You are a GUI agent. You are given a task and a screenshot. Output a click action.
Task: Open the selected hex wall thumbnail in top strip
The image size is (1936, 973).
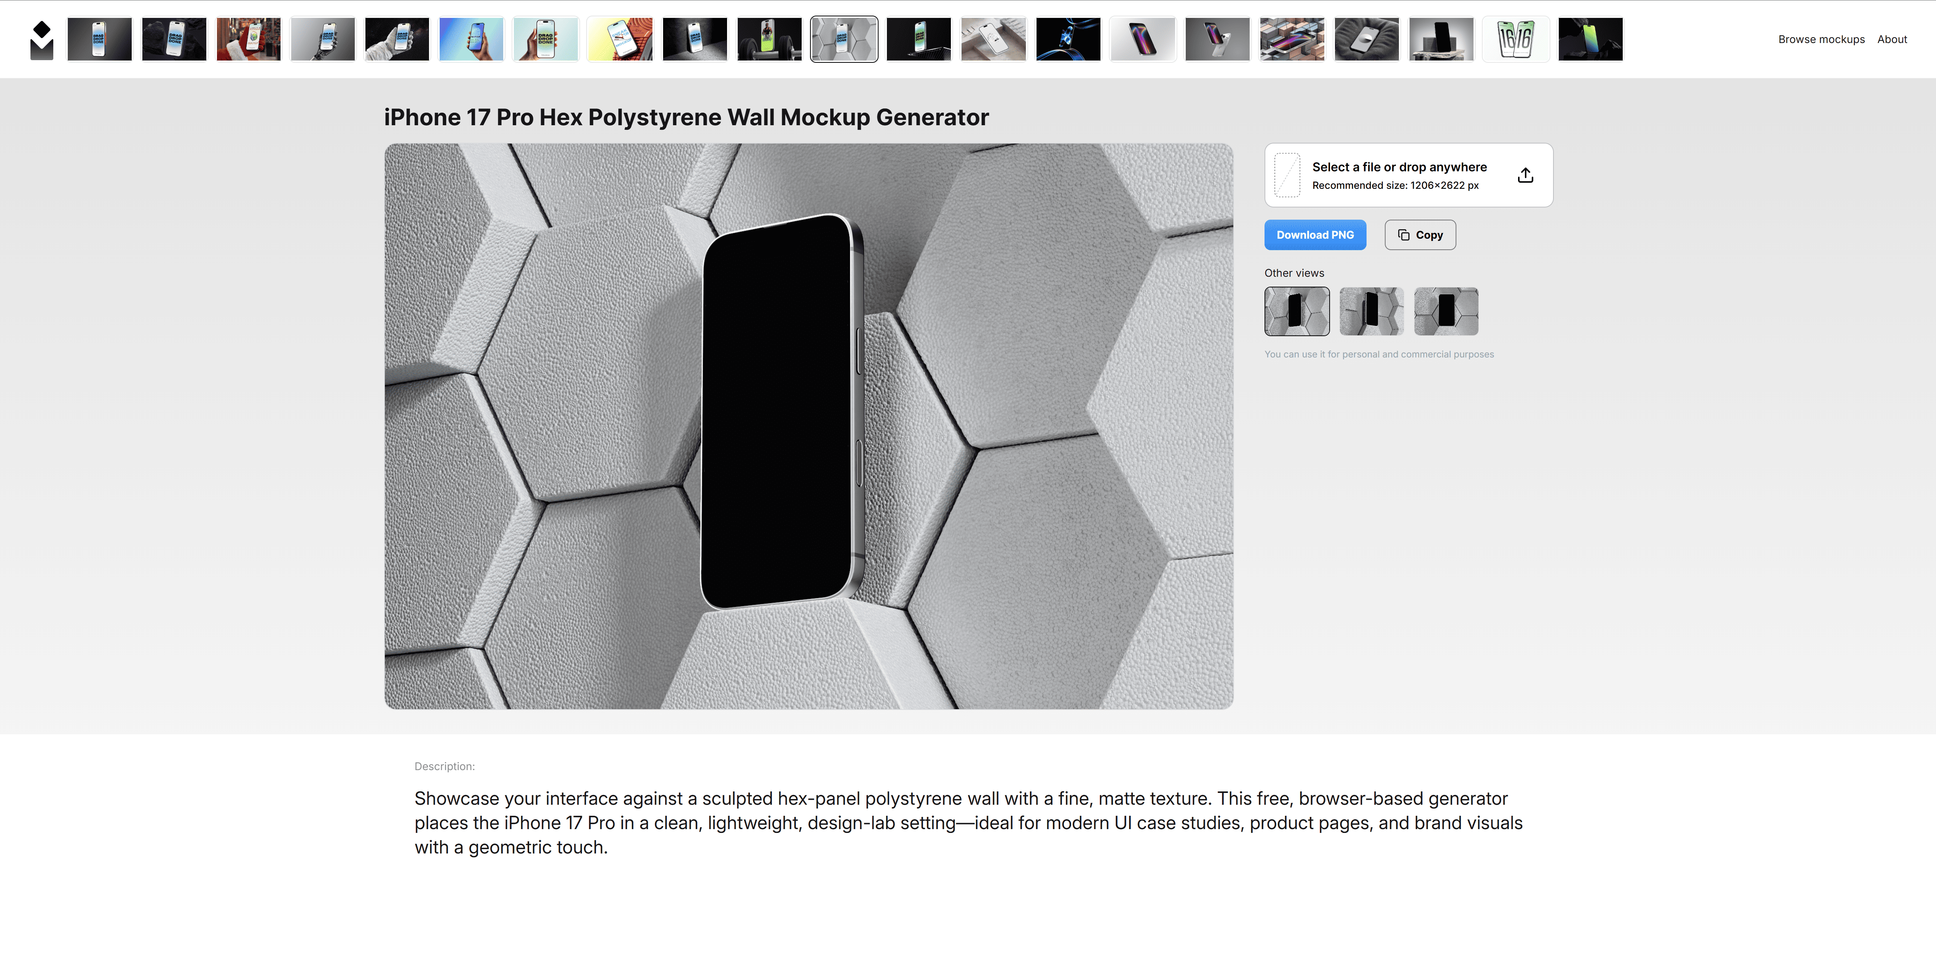click(844, 39)
